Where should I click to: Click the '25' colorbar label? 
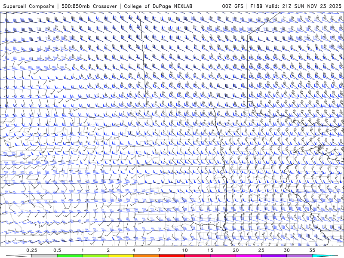261,250
